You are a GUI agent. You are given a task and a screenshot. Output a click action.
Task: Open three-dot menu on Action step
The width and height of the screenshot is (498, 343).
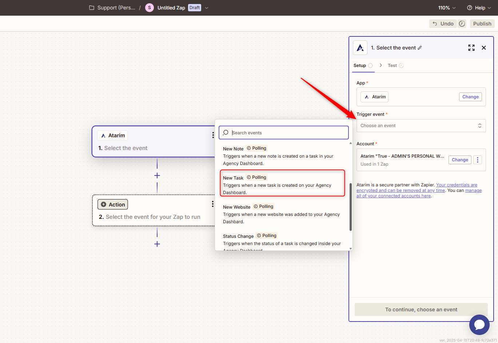(x=212, y=204)
